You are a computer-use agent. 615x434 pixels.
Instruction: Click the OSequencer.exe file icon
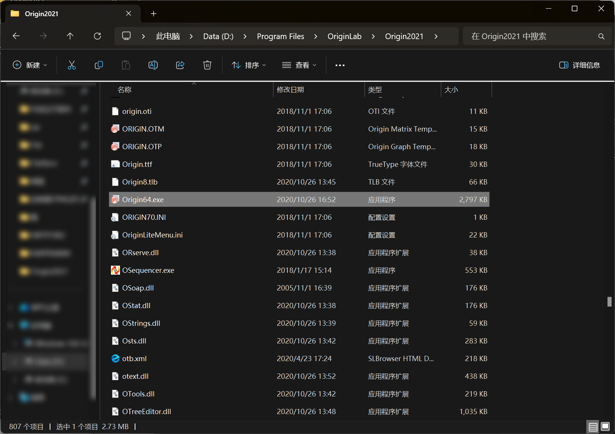[x=115, y=270]
